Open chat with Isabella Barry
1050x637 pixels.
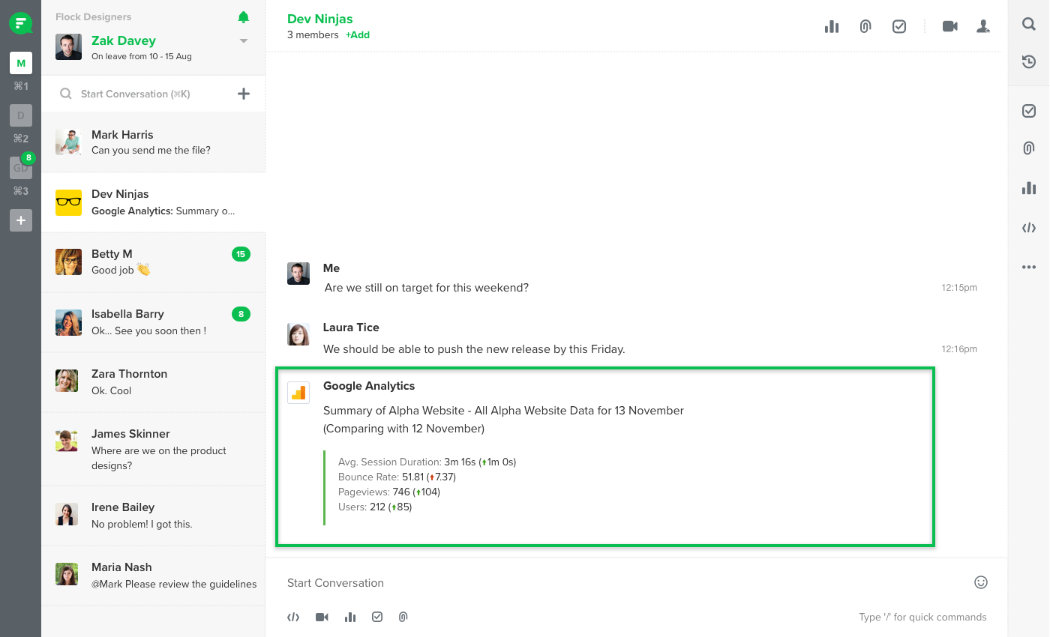153,322
